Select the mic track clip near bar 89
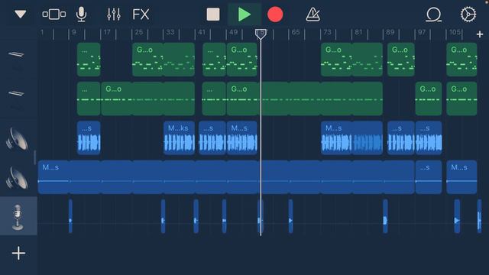Image resolution: width=489 pixels, height=275 pixels. 385,216
